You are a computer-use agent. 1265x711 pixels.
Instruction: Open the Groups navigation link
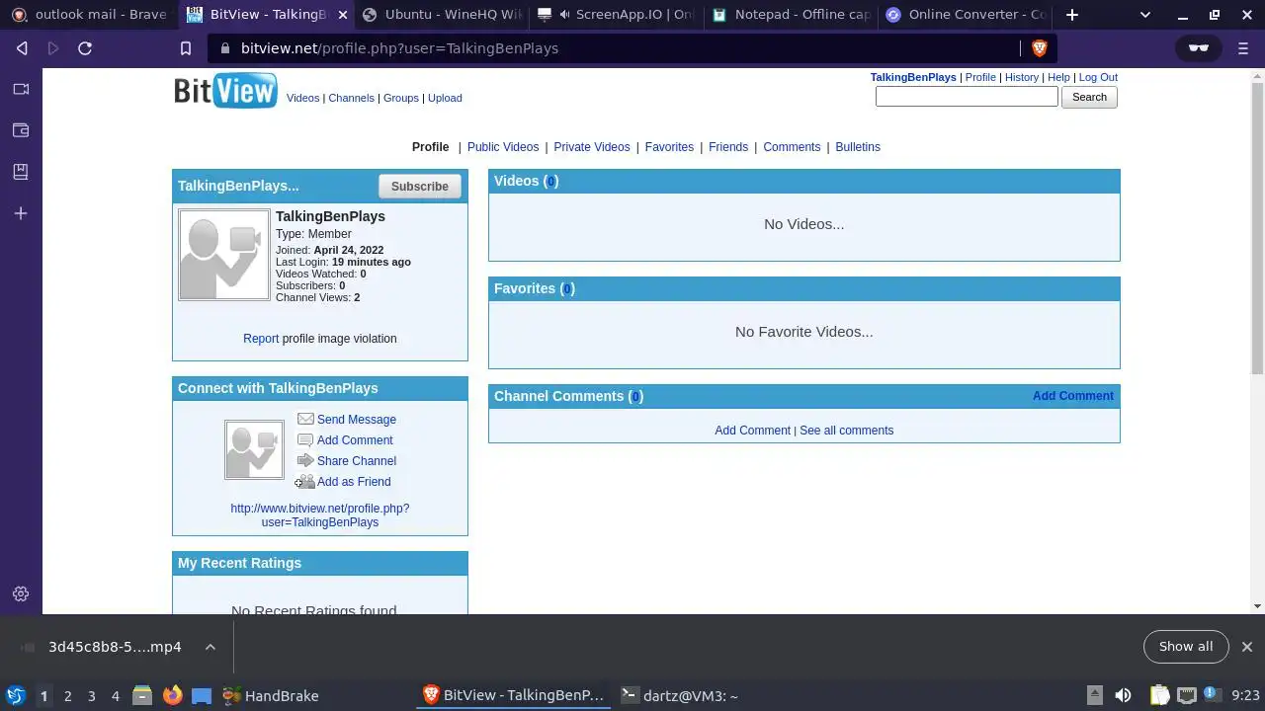tap(401, 98)
